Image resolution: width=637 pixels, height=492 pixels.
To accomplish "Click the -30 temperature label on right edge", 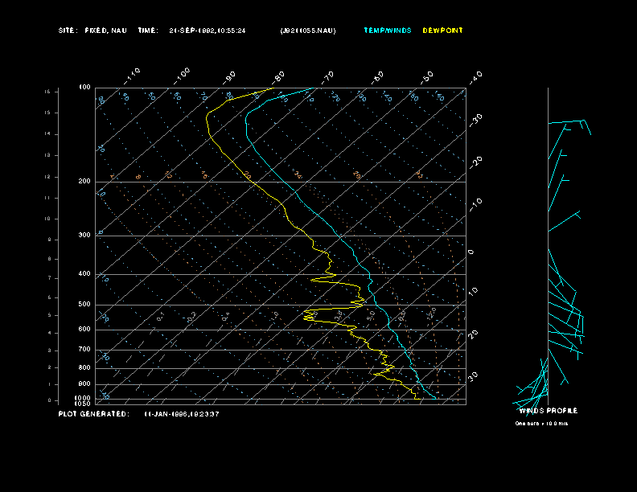I will pyautogui.click(x=475, y=120).
